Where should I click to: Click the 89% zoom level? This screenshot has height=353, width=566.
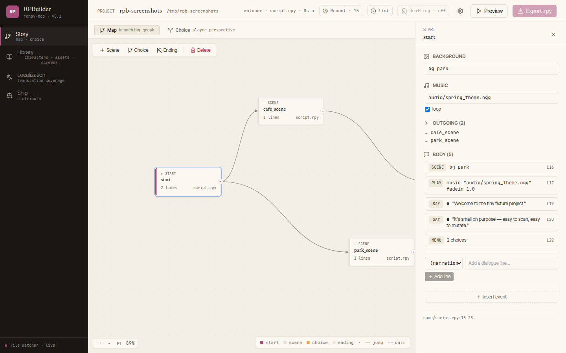coord(130,343)
